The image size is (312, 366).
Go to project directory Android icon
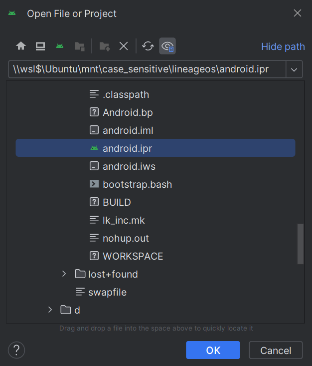[60, 46]
